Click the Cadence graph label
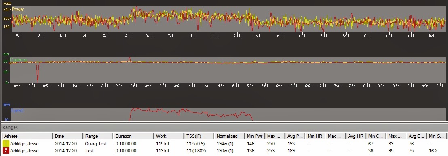 tap(19, 60)
